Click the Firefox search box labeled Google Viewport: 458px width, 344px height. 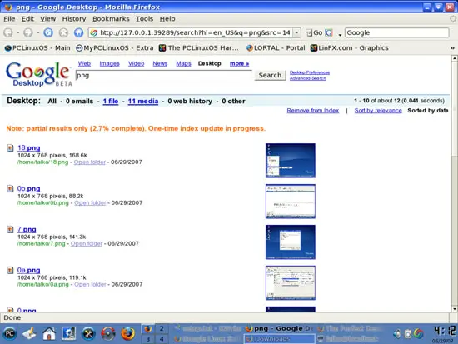tap(396, 32)
